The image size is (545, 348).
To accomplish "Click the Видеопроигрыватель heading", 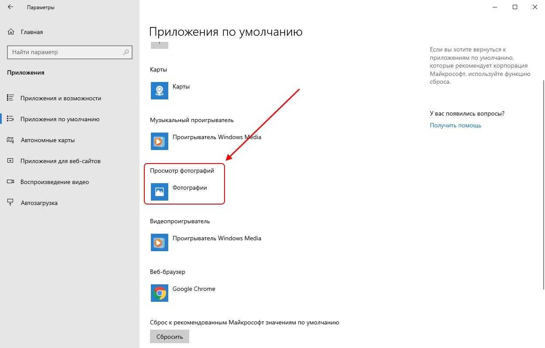I will 180,221.
